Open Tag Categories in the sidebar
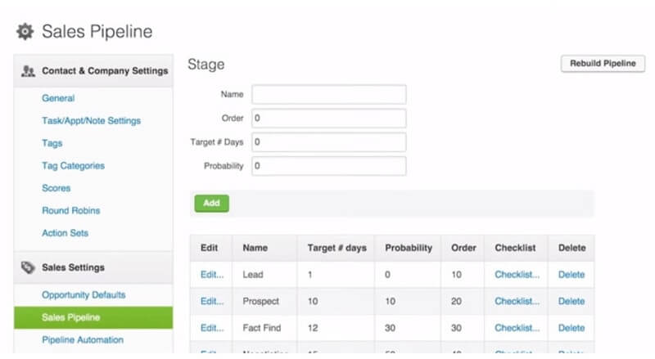 [x=73, y=166]
